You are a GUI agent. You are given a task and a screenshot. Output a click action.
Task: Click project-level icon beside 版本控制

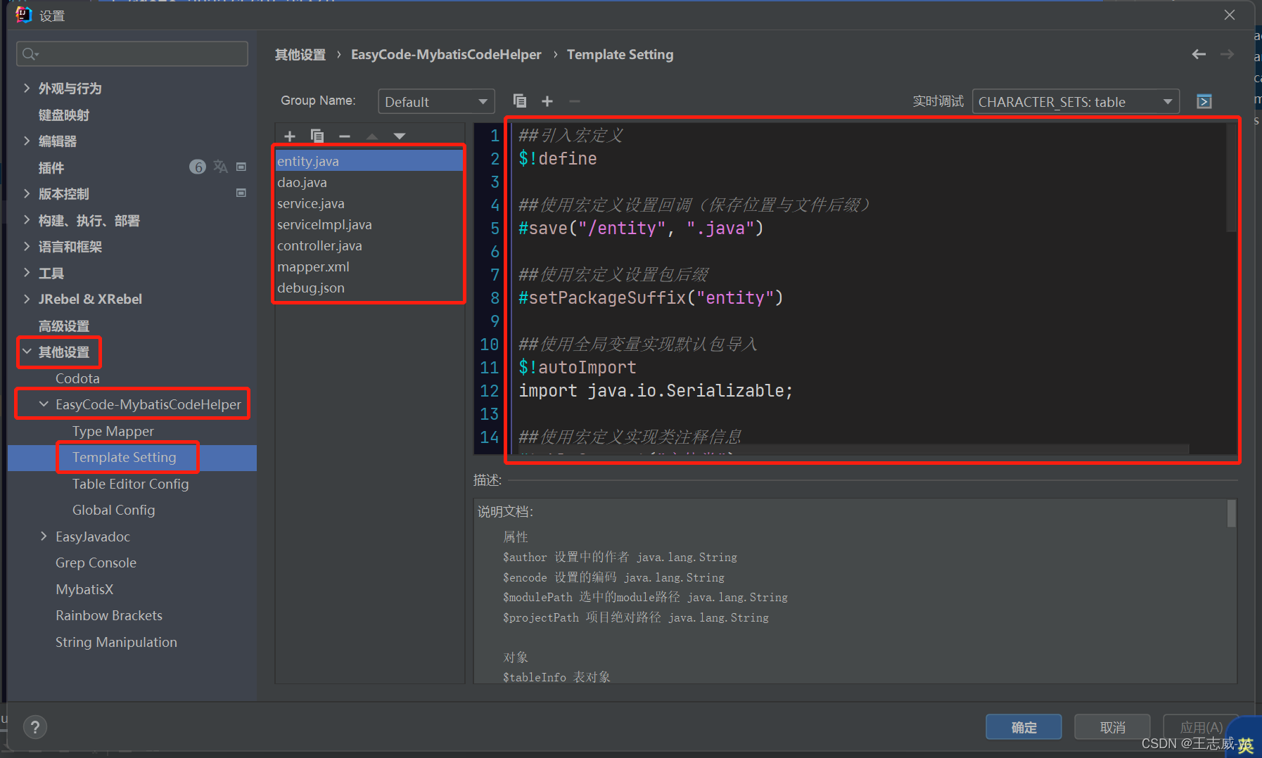[x=241, y=193]
